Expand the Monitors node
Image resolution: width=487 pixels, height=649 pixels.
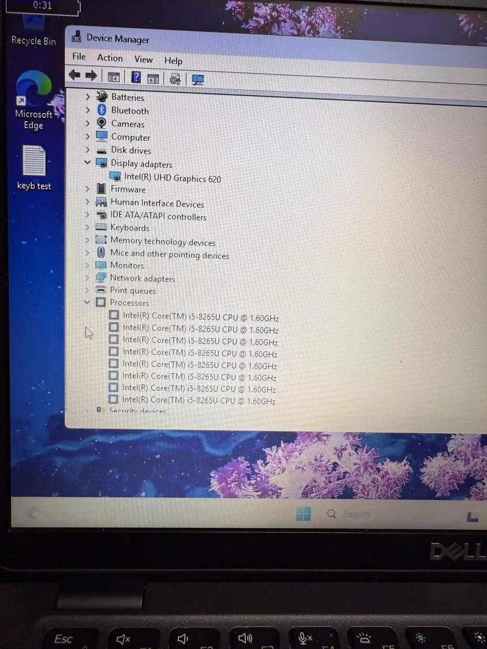pos(87,265)
